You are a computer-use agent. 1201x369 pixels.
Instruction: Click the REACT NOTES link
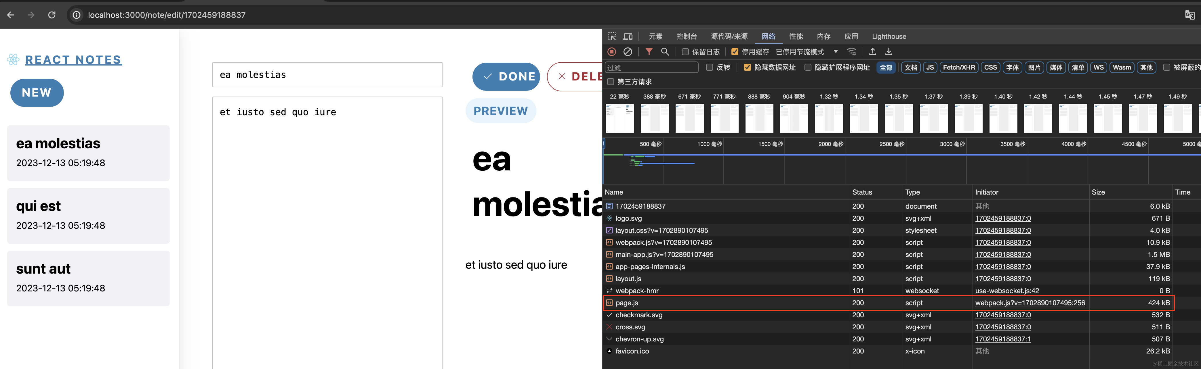click(73, 60)
